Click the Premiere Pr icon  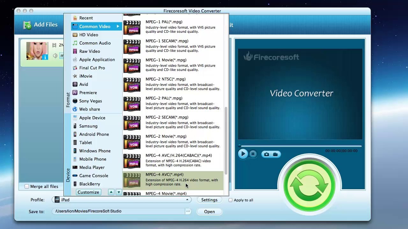[x=75, y=93]
